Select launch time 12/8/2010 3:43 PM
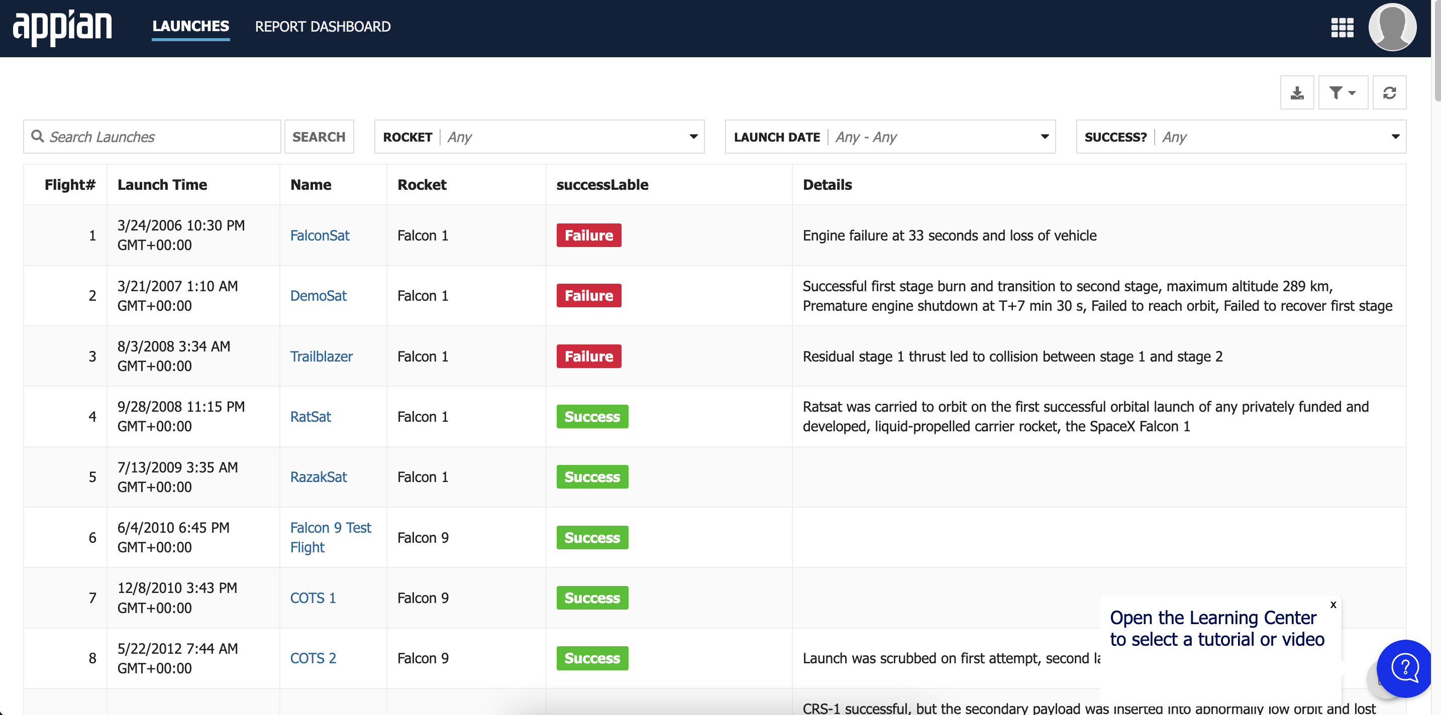1441x715 pixels. (x=177, y=598)
